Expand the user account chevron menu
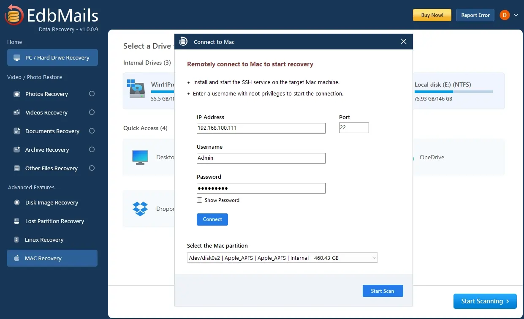Screen dimensions: 524x319 pos(516,15)
